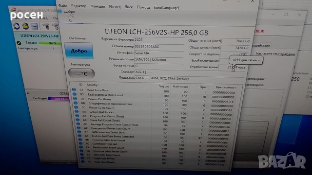Click the blue Добро health status button
312x175 pixels.
point(79,51)
